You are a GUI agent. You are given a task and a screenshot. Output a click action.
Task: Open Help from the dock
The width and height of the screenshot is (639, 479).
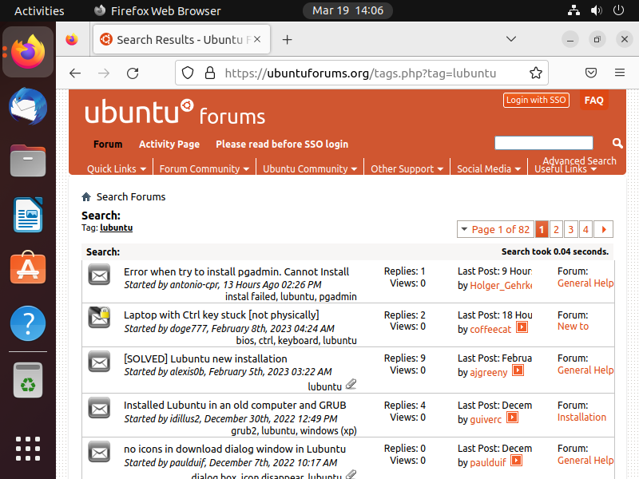point(28,323)
